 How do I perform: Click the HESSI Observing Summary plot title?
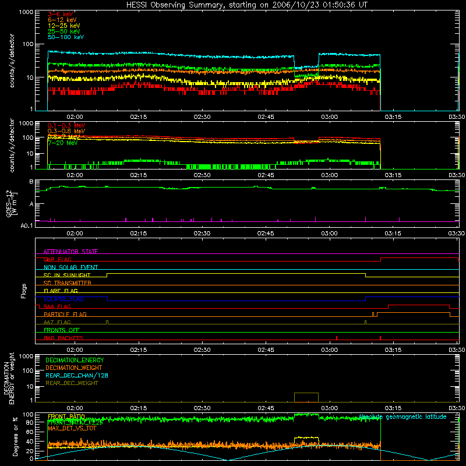[x=246, y=5]
